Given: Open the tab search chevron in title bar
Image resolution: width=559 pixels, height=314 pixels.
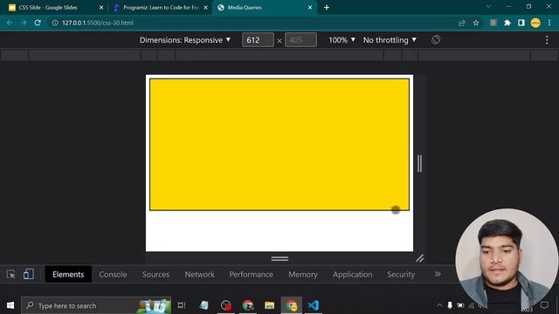Looking at the screenshot, I should pyautogui.click(x=489, y=6).
